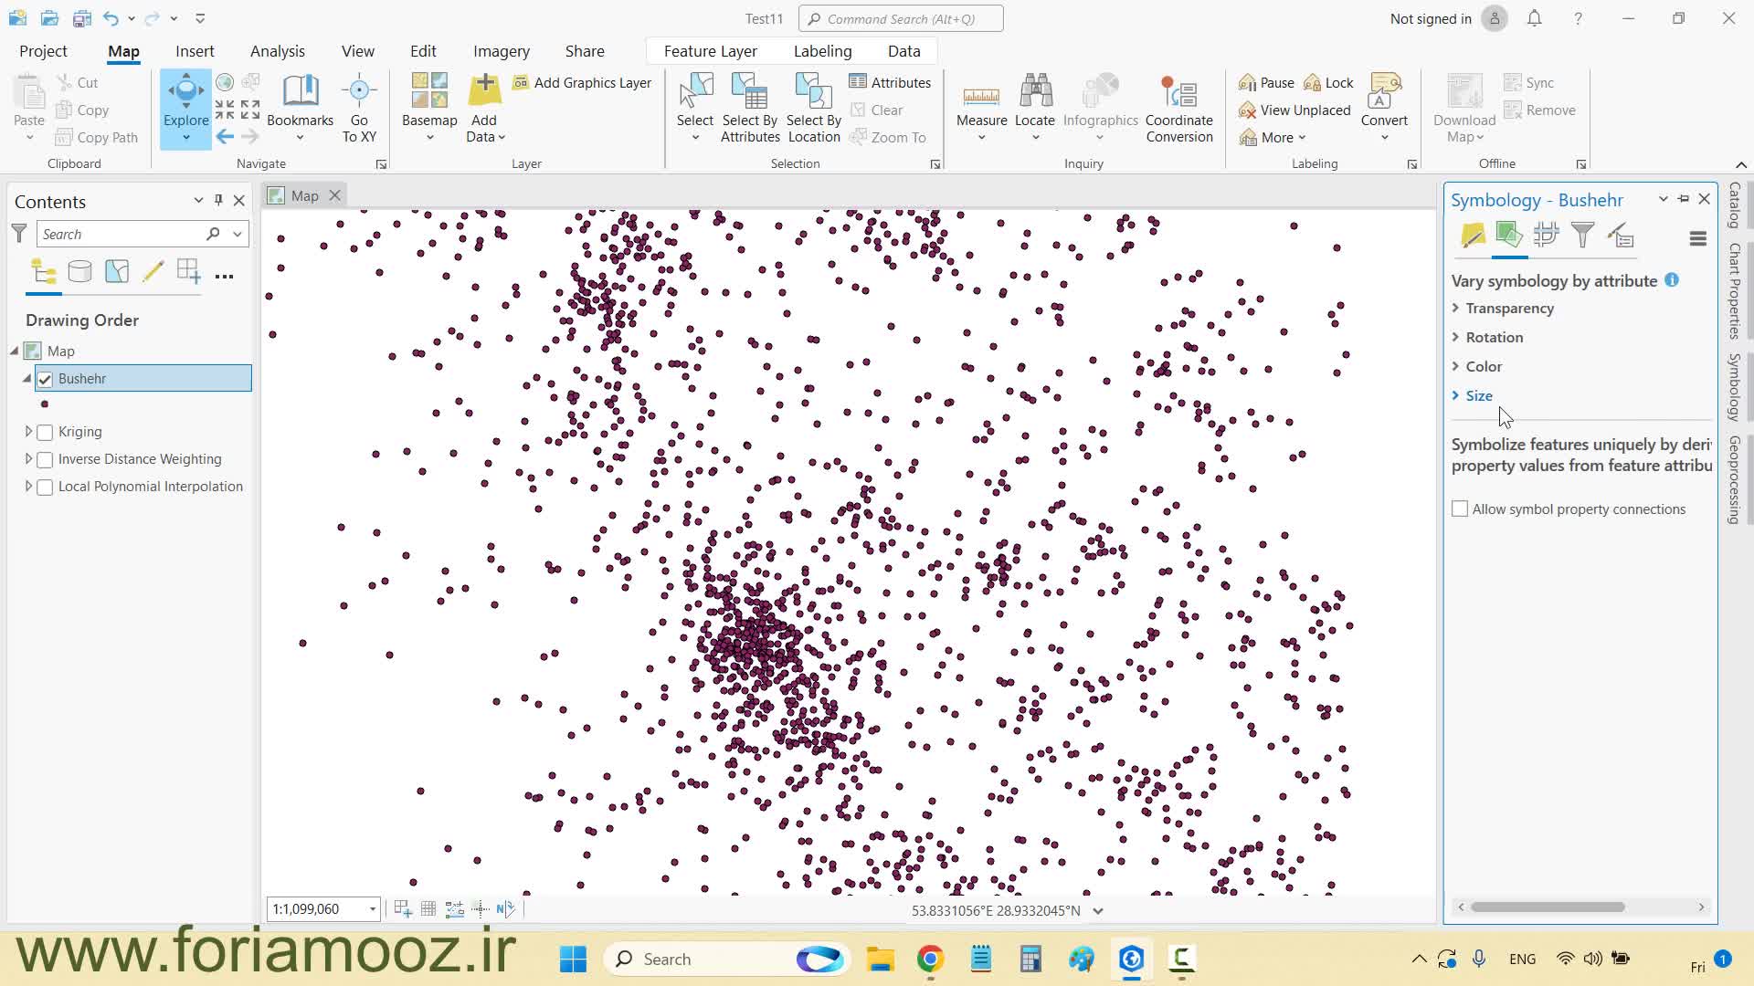Open the Analysis ribbon tab
The height and width of the screenshot is (986, 1754).
(277, 51)
